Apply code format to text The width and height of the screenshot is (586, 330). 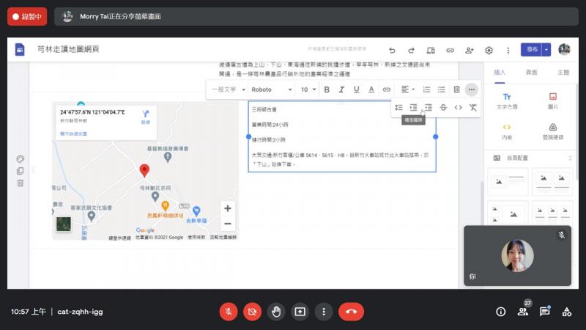(x=459, y=108)
